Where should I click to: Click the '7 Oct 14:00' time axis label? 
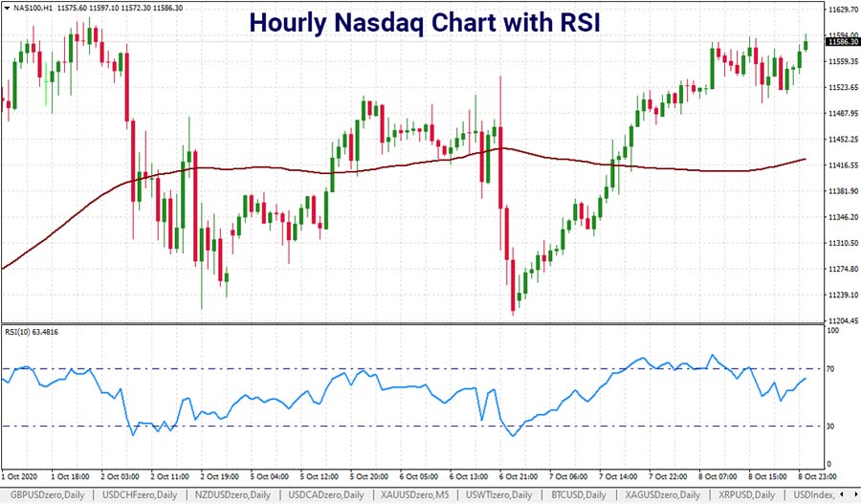pyautogui.click(x=618, y=476)
